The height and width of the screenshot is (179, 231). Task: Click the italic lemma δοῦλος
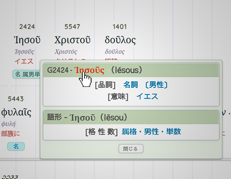[115, 51]
